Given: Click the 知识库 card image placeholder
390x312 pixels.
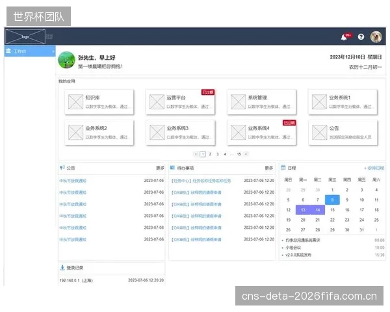Looking at the screenshot, I should [75, 102].
